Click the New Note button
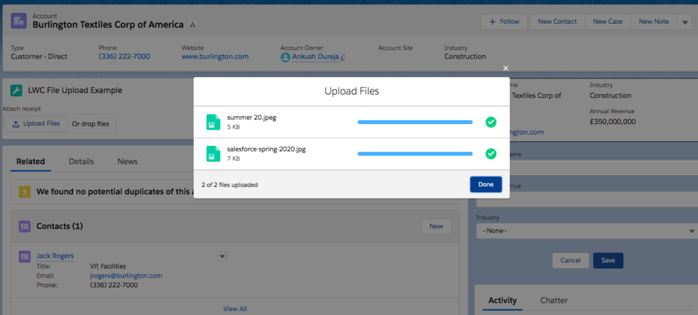Screen dimensions: 698x315 point(654,21)
